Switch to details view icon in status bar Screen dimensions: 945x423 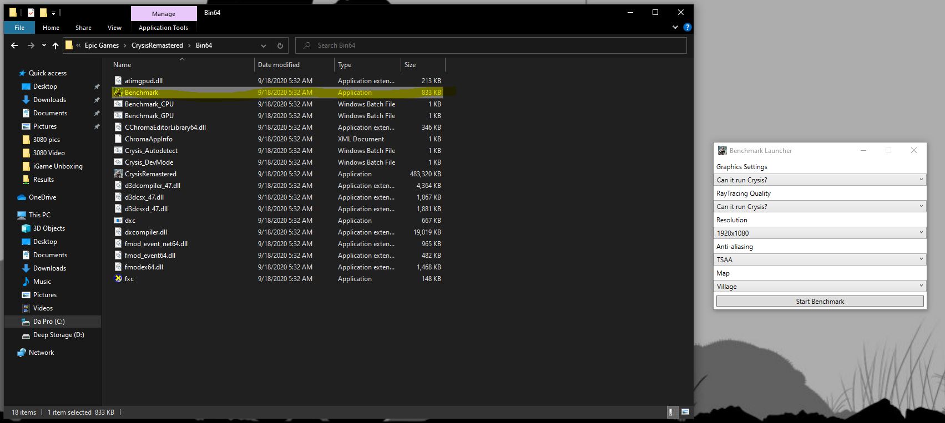[x=671, y=412]
